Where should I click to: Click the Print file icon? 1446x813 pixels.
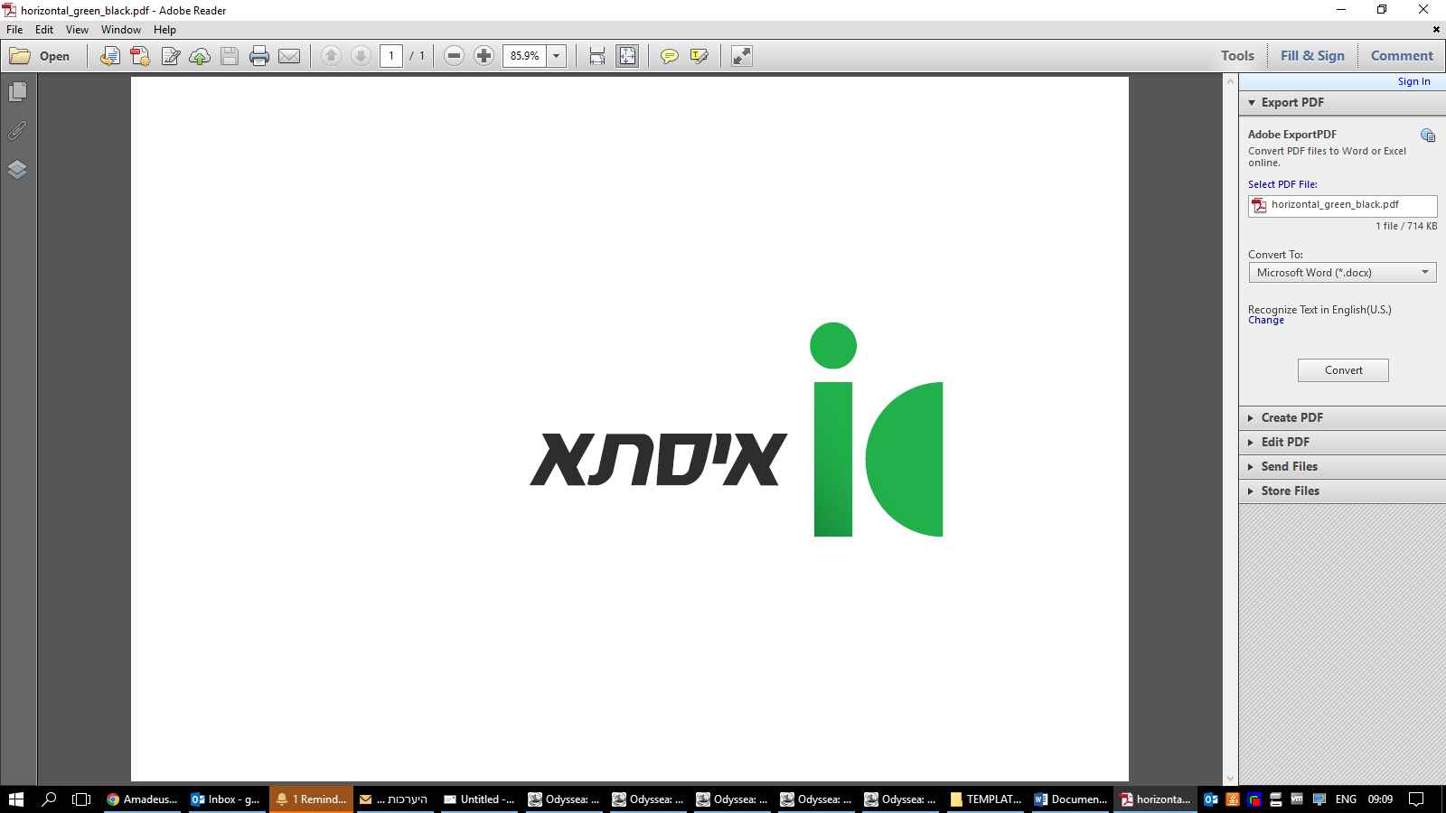pyautogui.click(x=259, y=56)
